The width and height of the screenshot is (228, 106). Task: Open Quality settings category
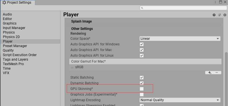point(8,50)
